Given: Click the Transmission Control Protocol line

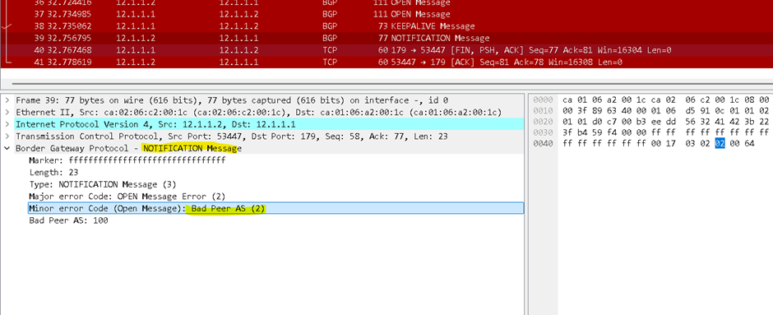Looking at the screenshot, I should point(232,136).
